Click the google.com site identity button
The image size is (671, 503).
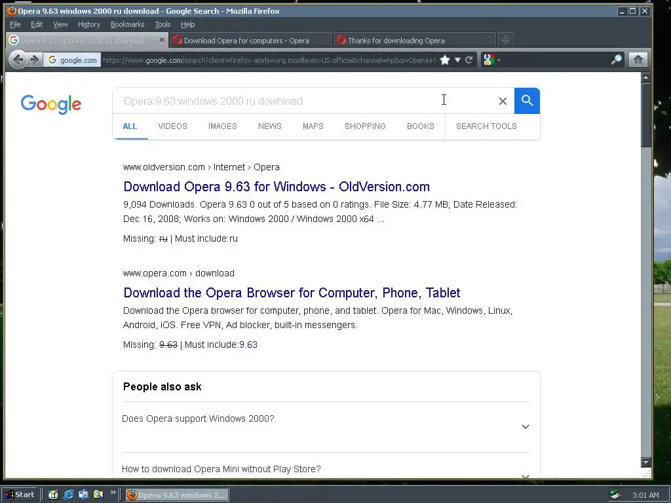72,60
